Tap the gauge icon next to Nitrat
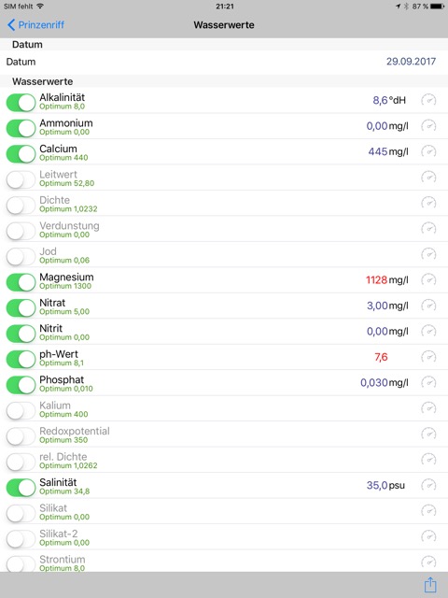 (428, 306)
